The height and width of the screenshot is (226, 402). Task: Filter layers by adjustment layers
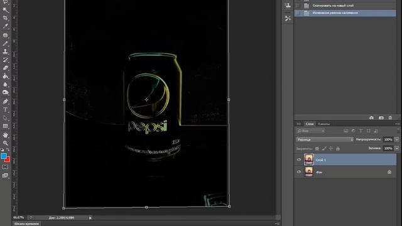coord(353,131)
